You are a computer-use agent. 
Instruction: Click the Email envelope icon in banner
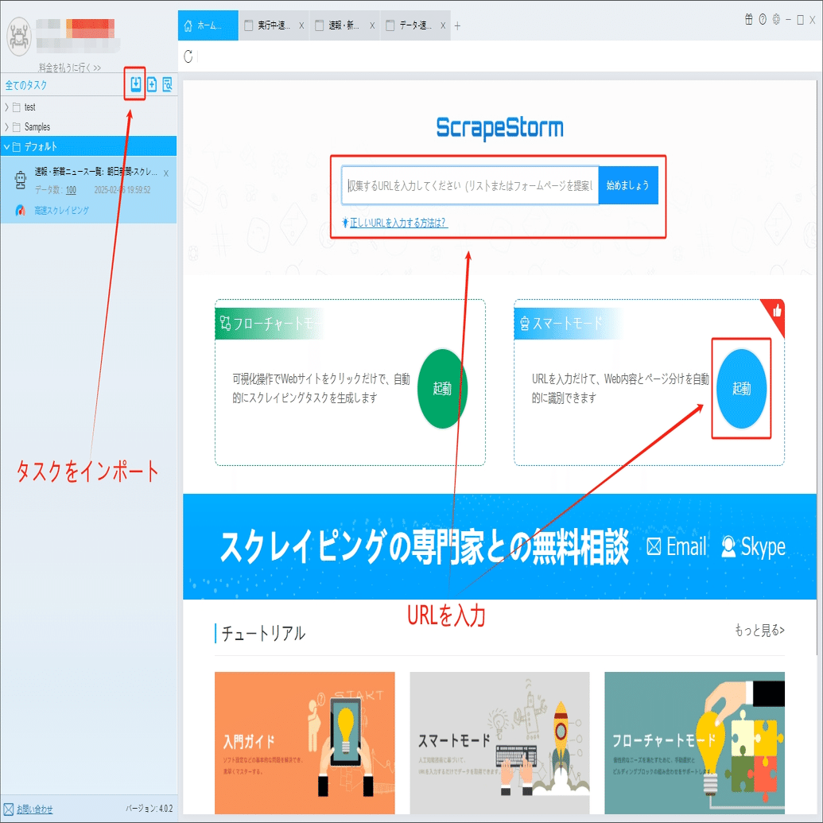pos(654,546)
